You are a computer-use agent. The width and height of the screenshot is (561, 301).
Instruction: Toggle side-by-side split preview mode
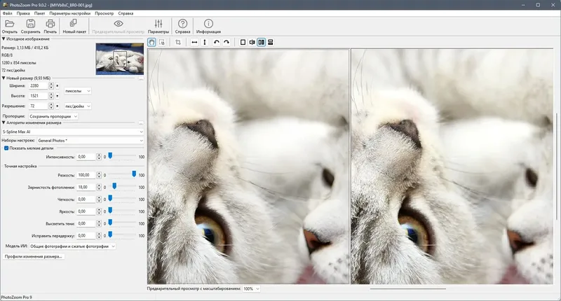tap(261, 42)
